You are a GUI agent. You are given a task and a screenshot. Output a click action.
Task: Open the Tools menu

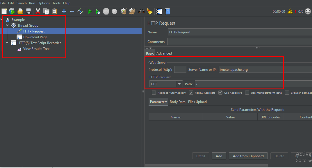point(56,3)
